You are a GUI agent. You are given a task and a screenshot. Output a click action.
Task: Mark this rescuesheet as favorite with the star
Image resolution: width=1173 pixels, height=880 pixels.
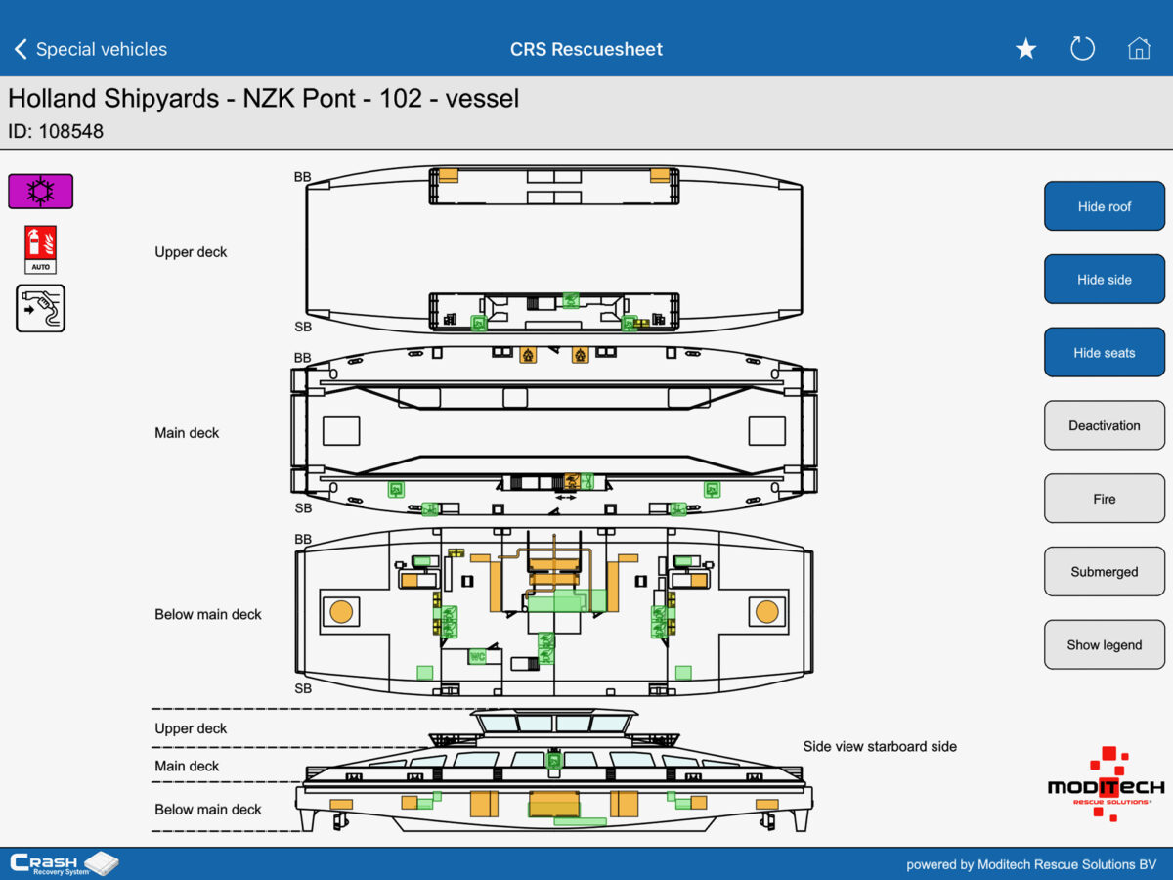pyautogui.click(x=1025, y=48)
